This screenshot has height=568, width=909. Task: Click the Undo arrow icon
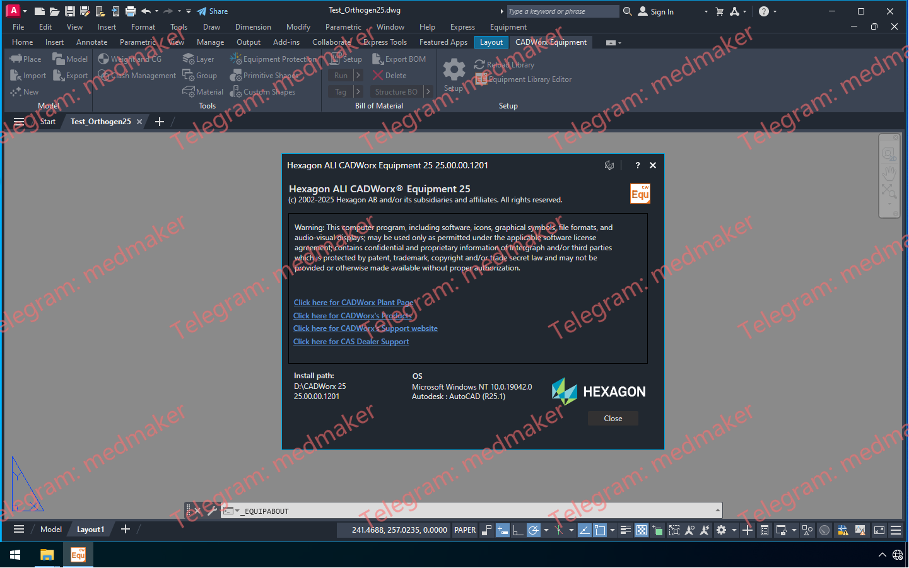click(x=146, y=11)
